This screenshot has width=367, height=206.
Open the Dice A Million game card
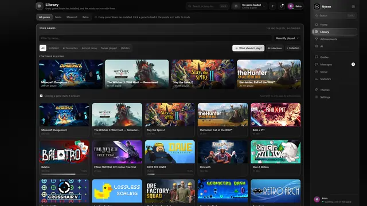(275, 158)
